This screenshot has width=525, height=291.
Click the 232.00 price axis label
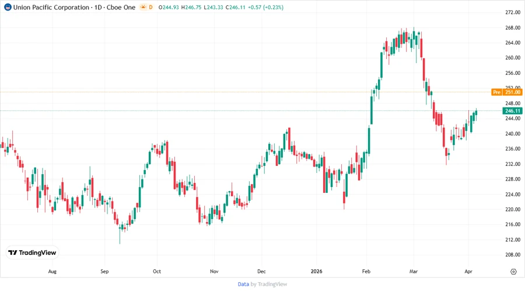(513, 164)
